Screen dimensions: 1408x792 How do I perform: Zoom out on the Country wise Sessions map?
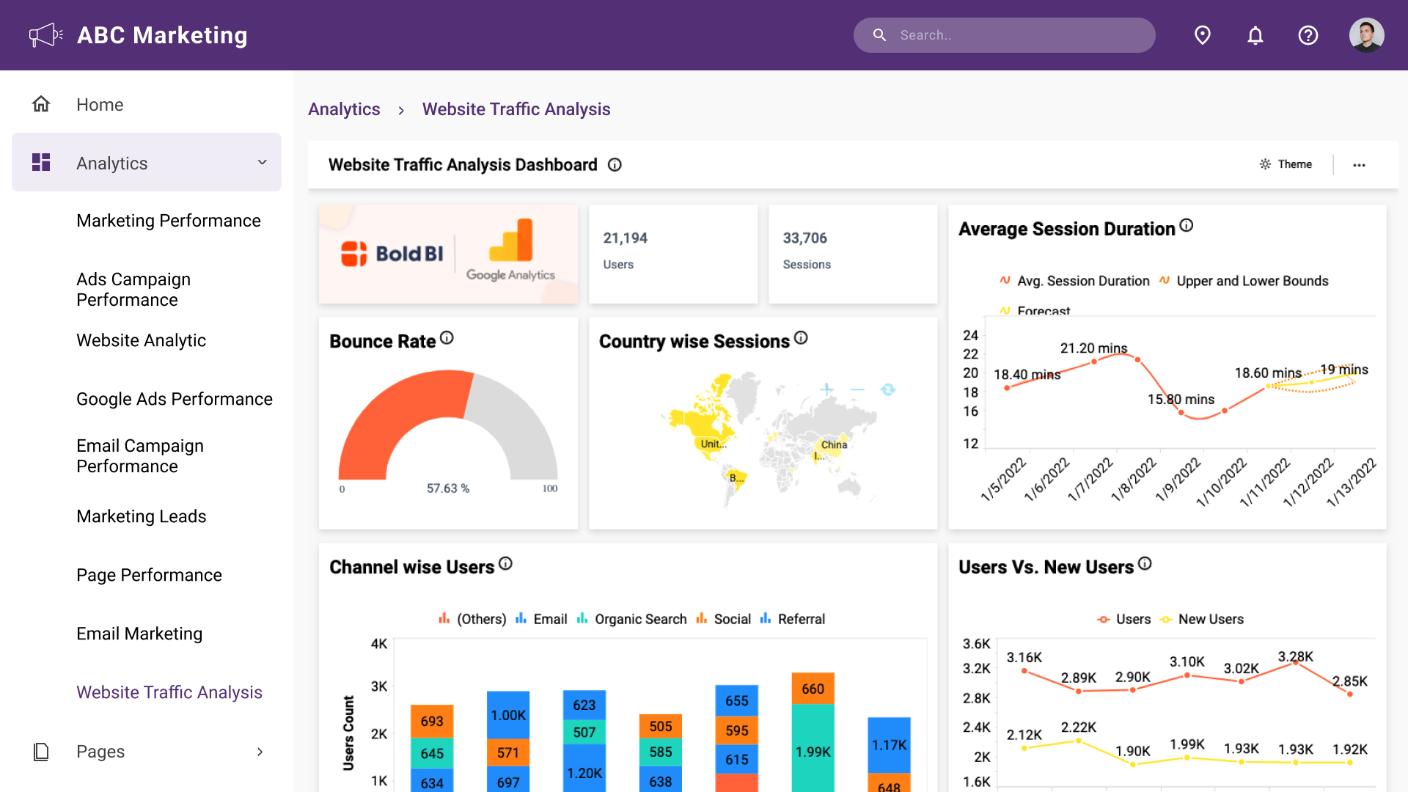tap(857, 389)
